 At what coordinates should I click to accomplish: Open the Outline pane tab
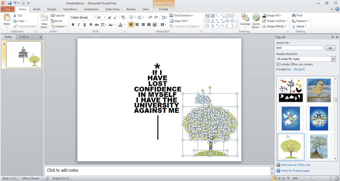tap(24, 37)
